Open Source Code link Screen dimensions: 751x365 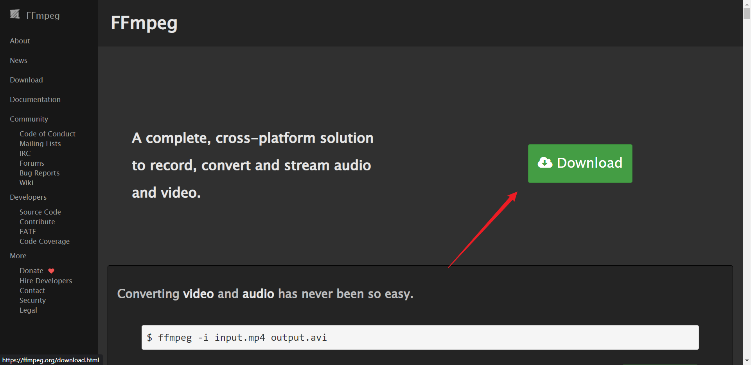pyautogui.click(x=40, y=212)
